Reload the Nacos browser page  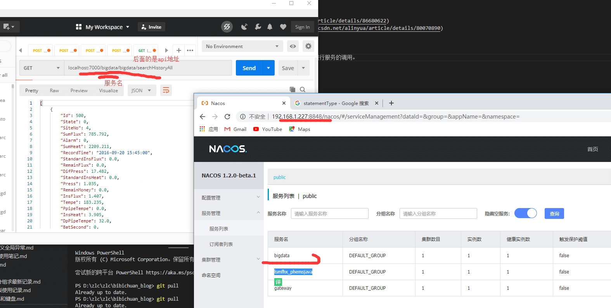click(227, 117)
